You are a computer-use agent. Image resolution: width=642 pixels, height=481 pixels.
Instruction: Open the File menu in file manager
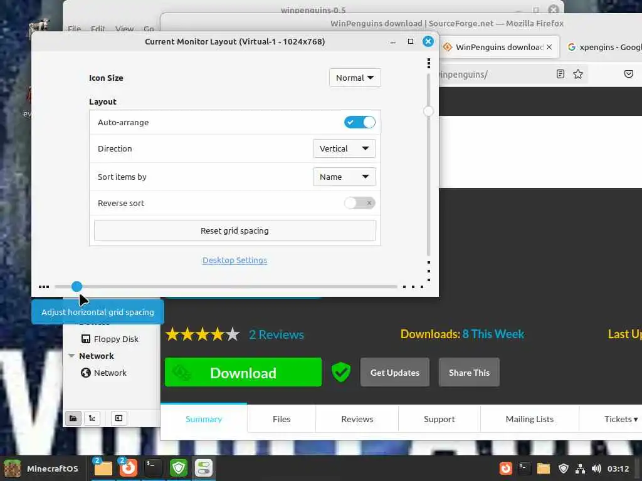point(74,29)
